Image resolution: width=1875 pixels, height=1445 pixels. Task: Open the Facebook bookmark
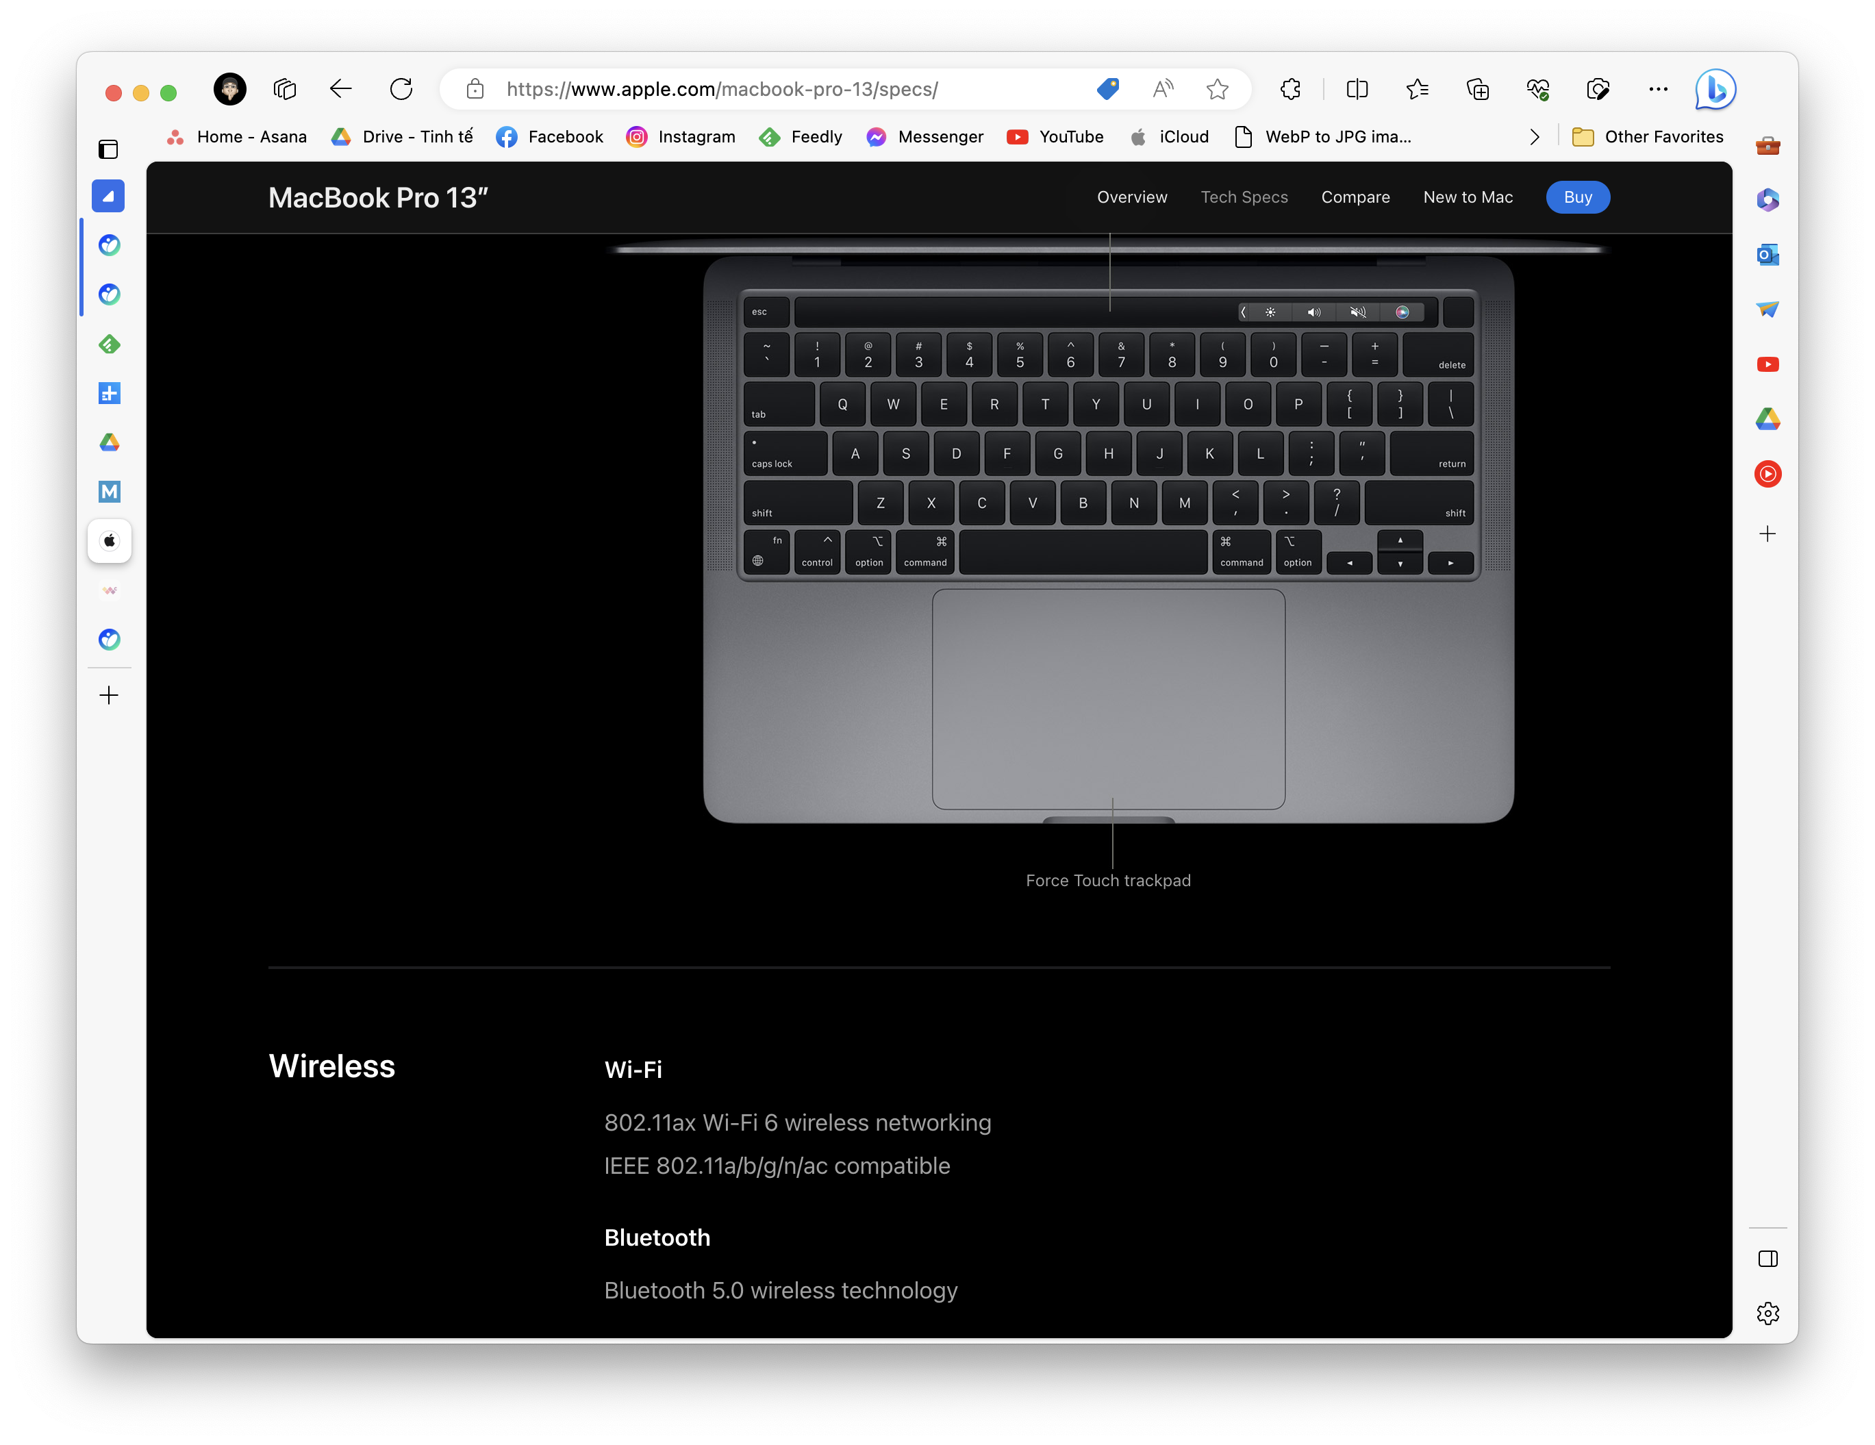tap(549, 136)
